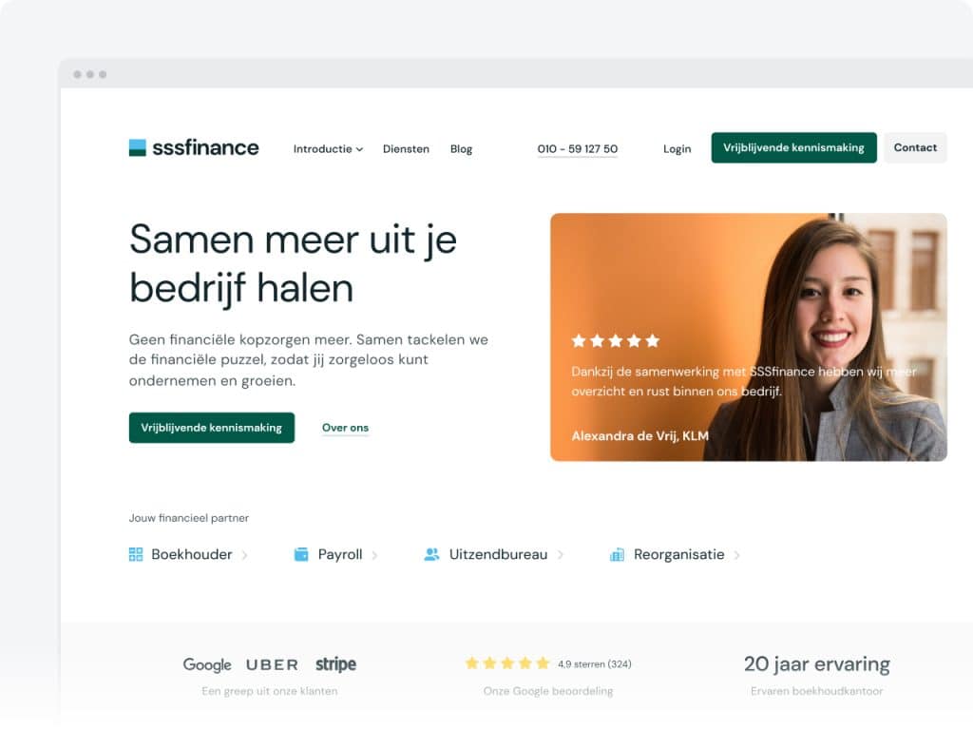Screen dimensions: 973x730
Task: Click the Payroll wallet icon
Action: tap(301, 554)
